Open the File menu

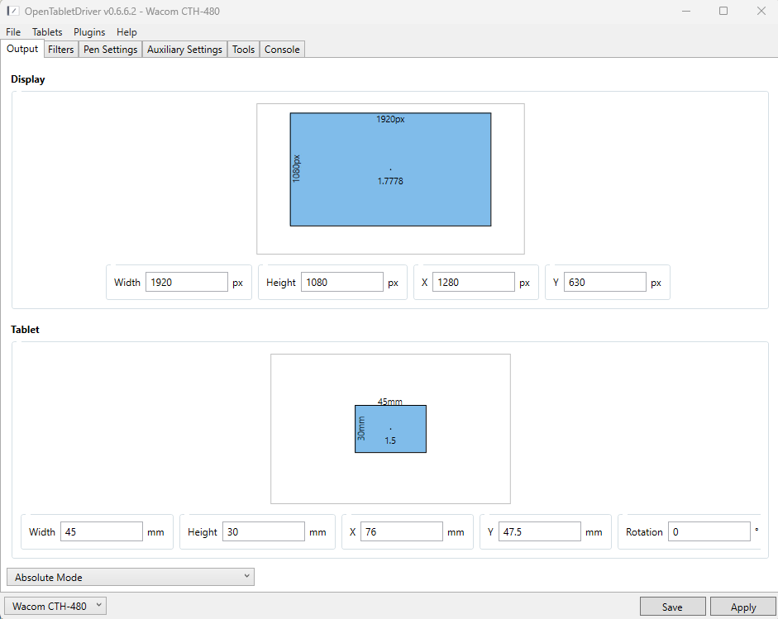[13, 32]
